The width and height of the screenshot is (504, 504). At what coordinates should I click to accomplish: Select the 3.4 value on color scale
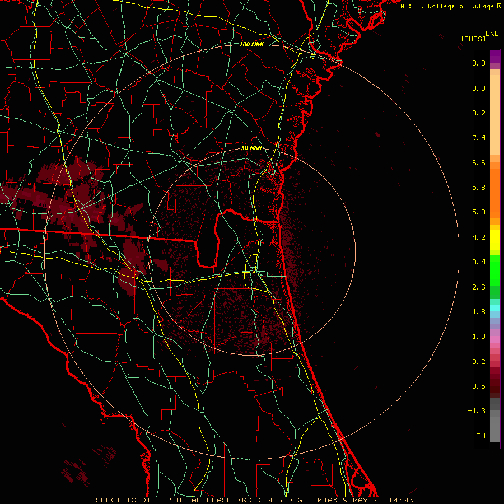pos(479,262)
